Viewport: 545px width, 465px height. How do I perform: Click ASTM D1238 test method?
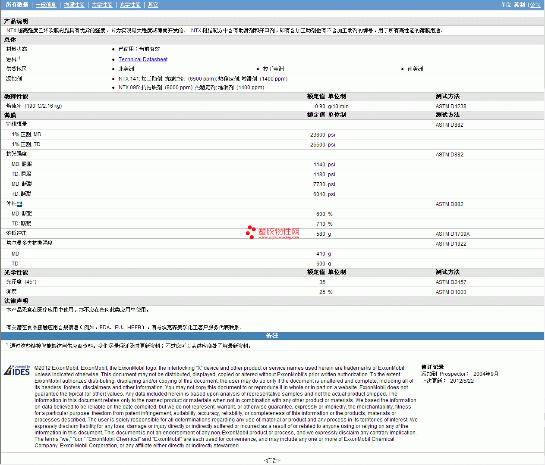pyautogui.click(x=451, y=106)
